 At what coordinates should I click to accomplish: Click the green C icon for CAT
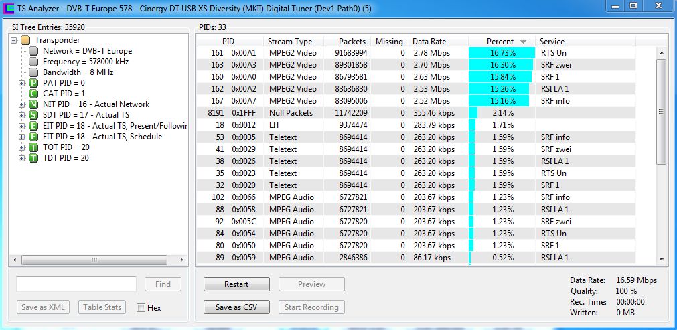click(33, 94)
